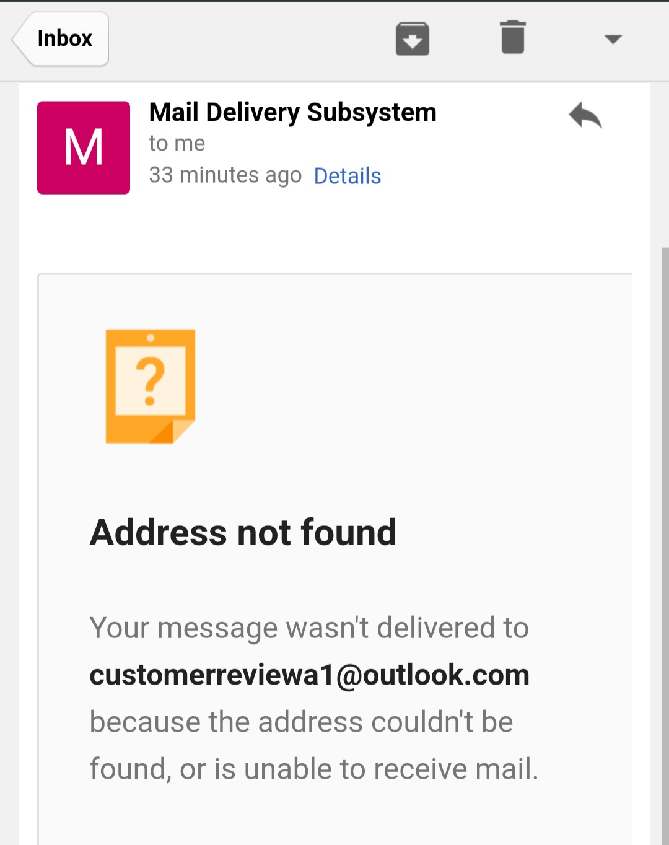Reply using the curved arrow icon

585,115
